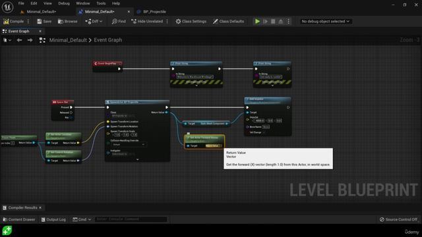Viewport: 422px width, 237px height.
Task: Click Get Actor Forward Vector Return Value pin
Action: 220,145
